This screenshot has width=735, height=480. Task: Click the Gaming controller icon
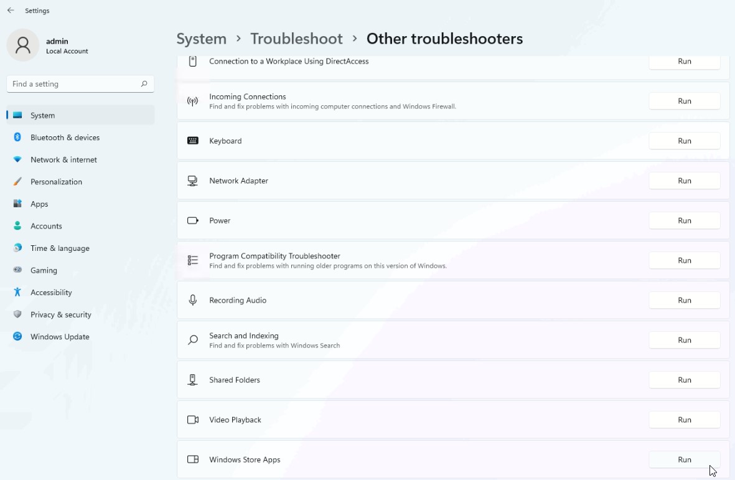pyautogui.click(x=17, y=270)
